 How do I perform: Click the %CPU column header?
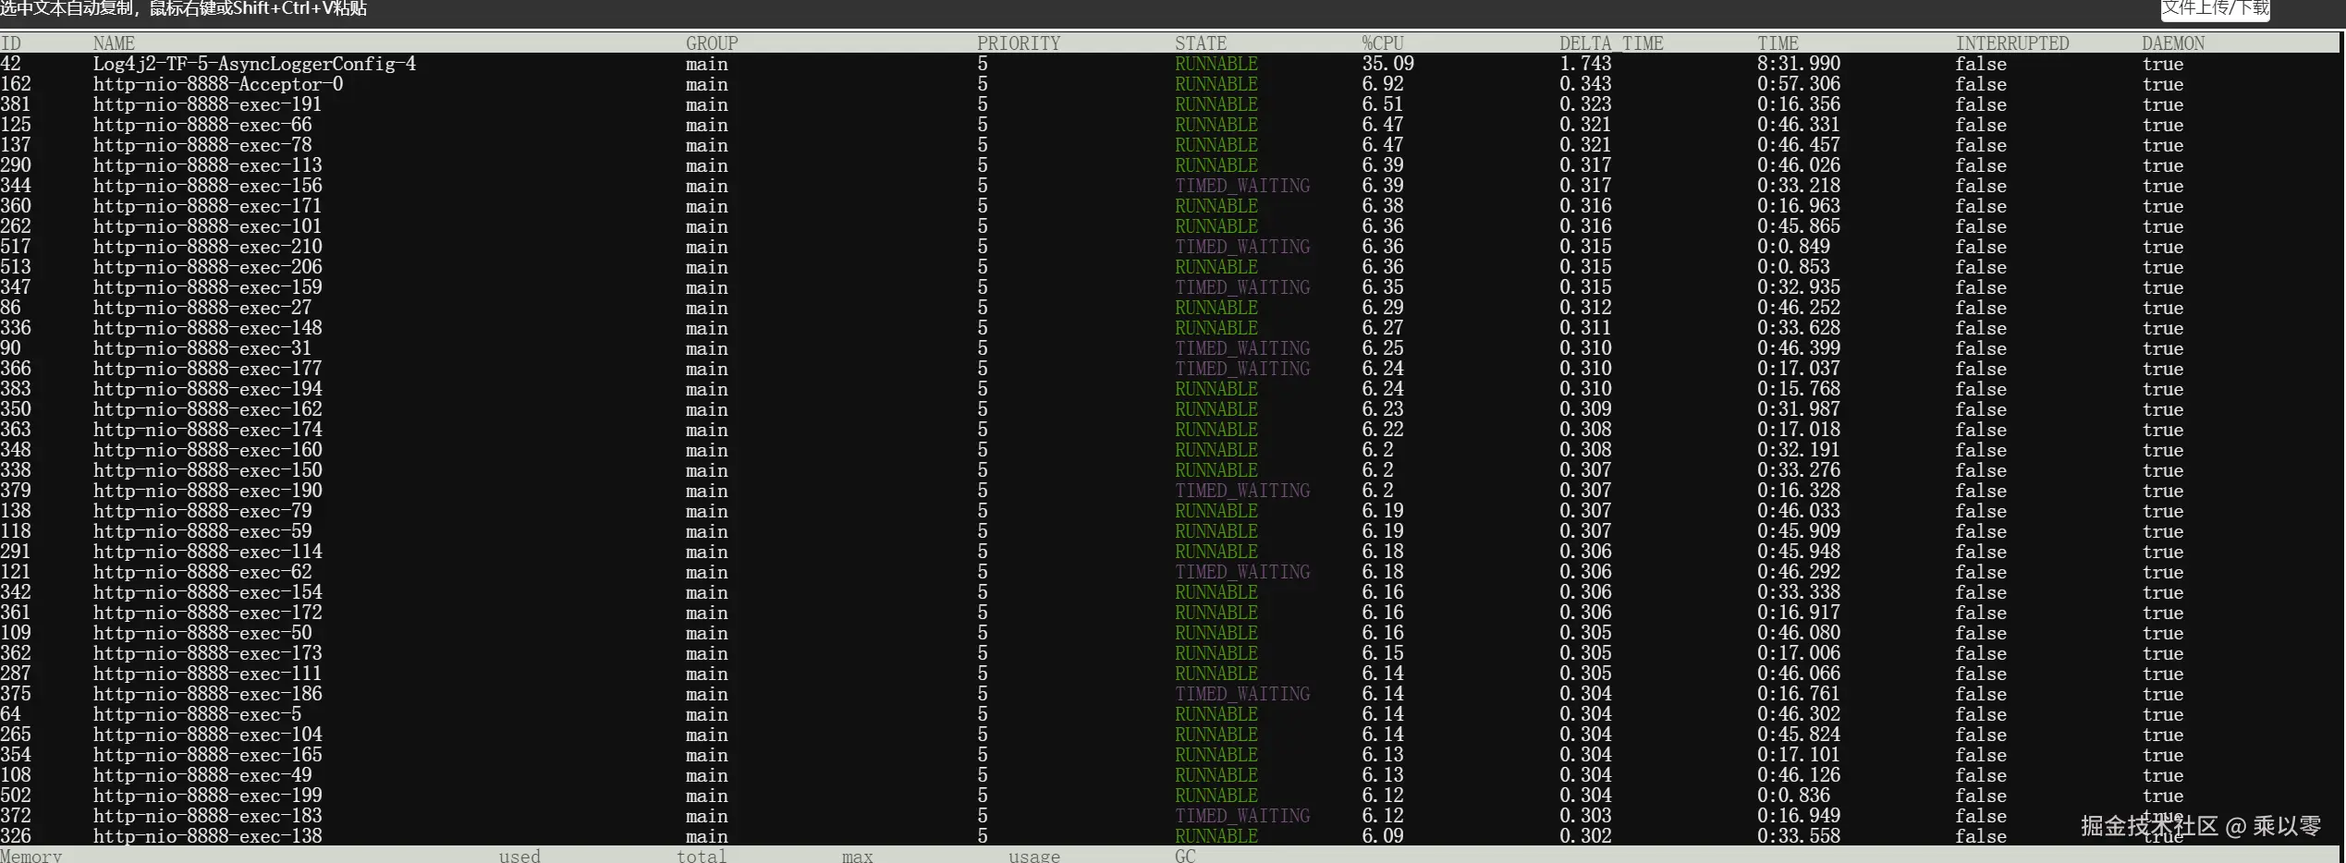click(x=1382, y=43)
